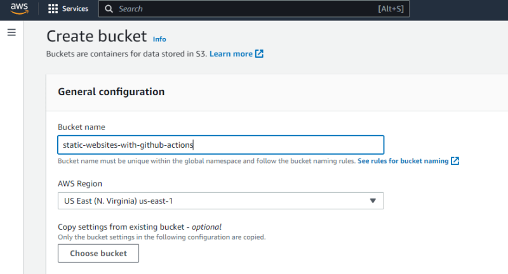
Task: Follow the Learn more link
Action: pyautogui.click(x=231, y=54)
